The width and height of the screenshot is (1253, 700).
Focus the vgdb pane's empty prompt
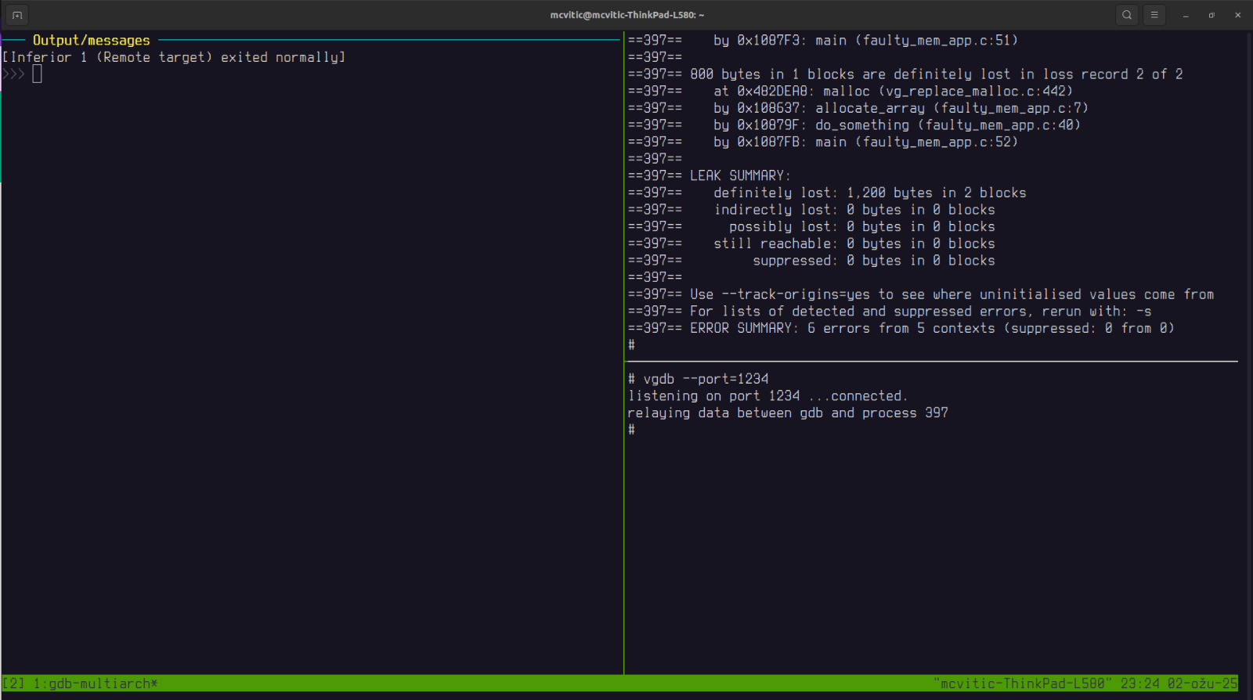tap(631, 430)
